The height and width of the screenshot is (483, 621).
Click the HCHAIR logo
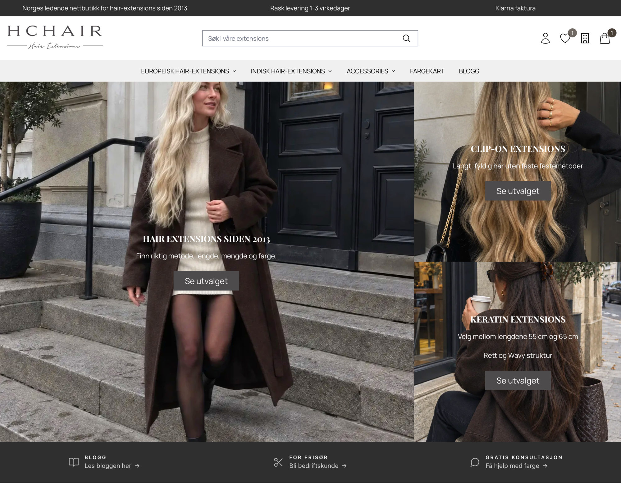55,37
